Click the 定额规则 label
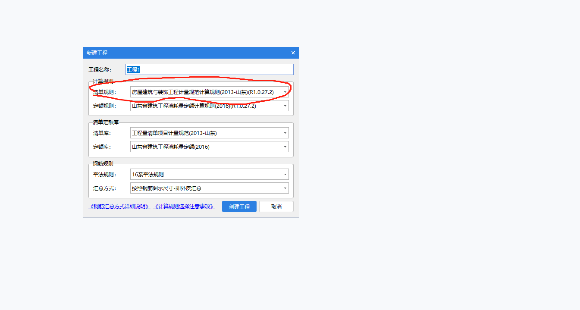The image size is (580, 310). pos(105,106)
